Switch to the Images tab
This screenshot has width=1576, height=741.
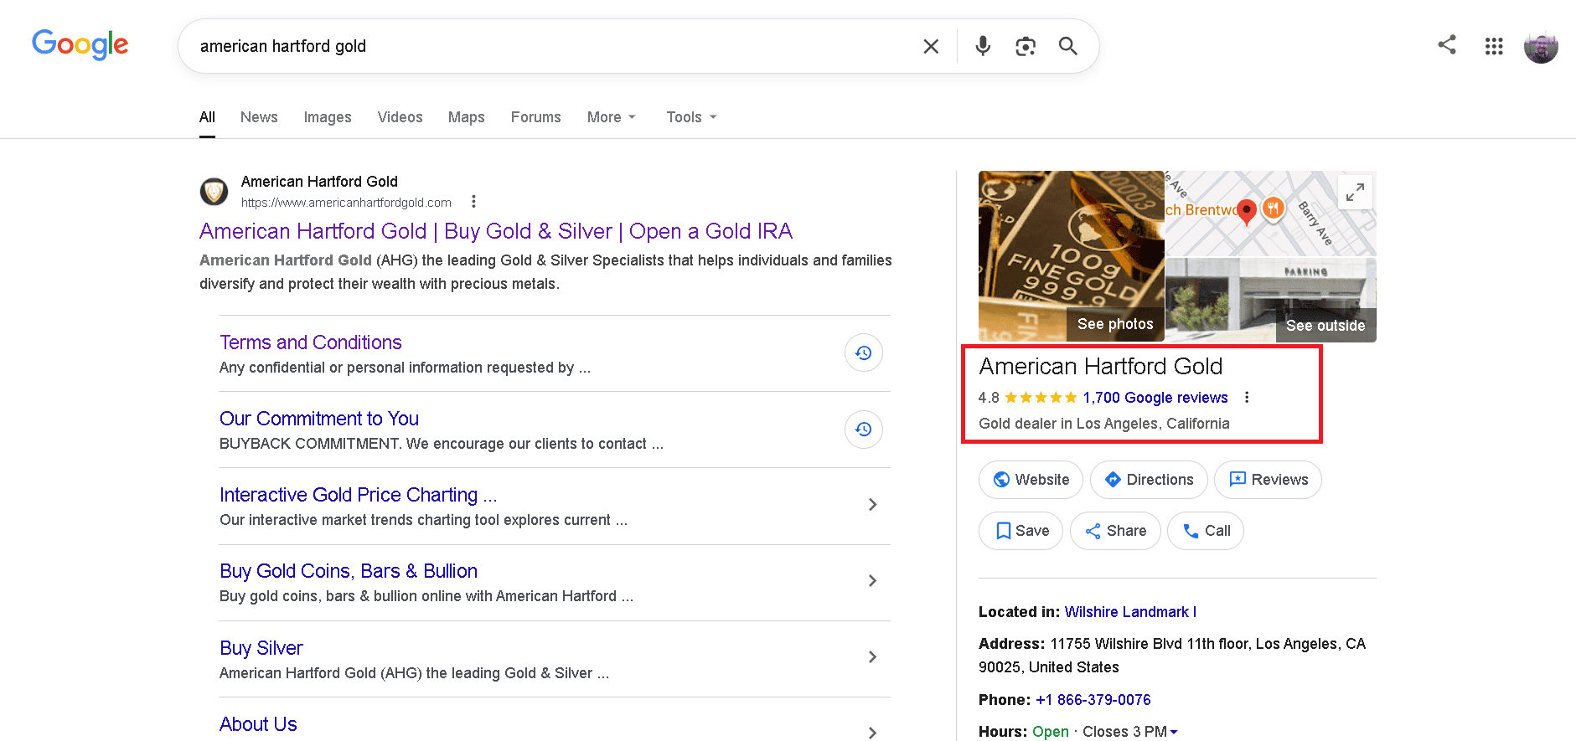click(328, 117)
